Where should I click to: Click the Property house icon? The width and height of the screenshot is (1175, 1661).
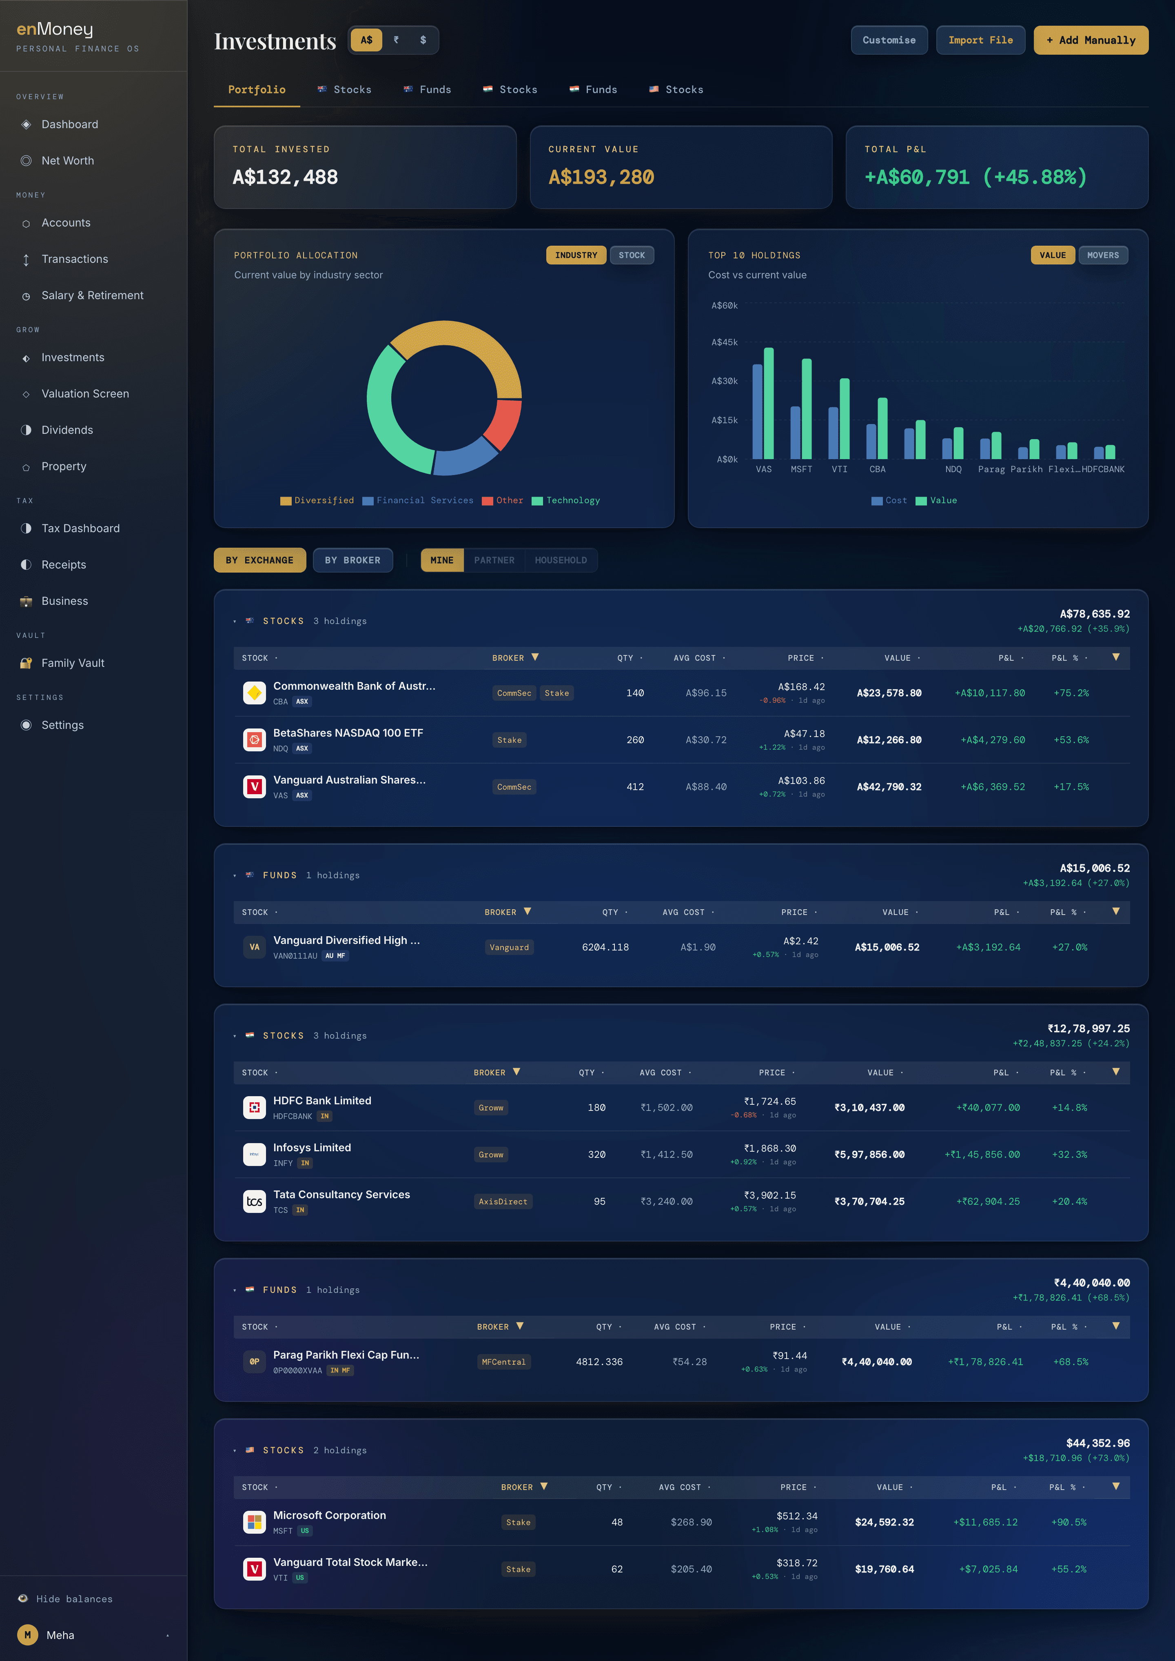click(x=26, y=467)
